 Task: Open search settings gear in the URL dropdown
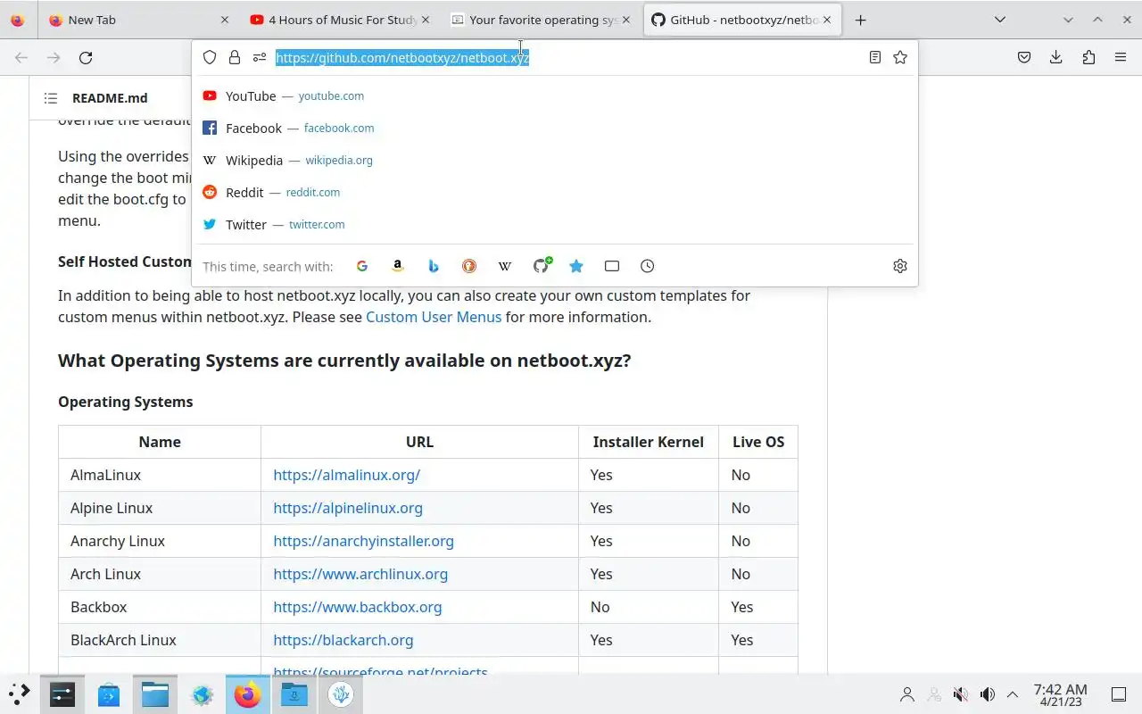point(900,266)
